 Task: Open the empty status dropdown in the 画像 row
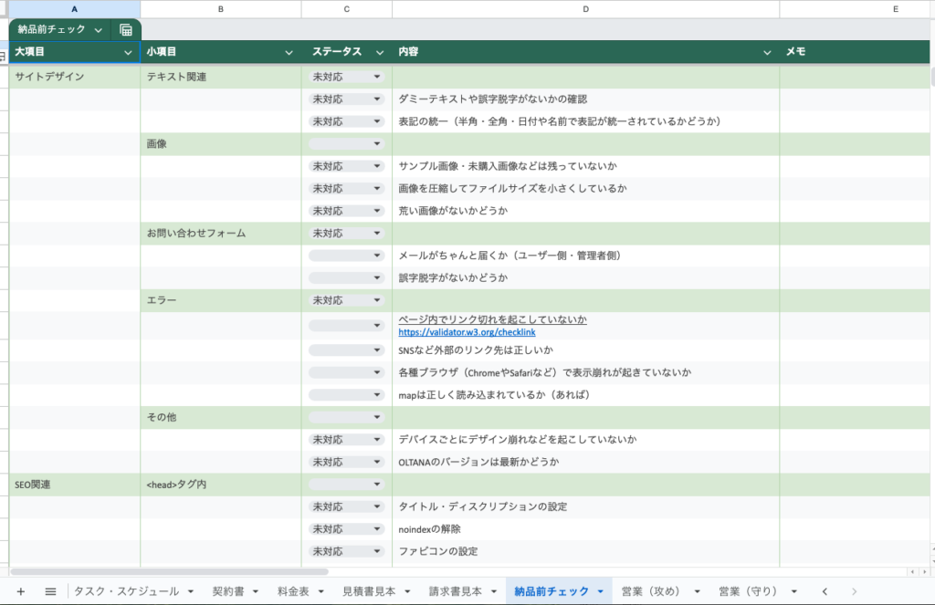tap(376, 144)
